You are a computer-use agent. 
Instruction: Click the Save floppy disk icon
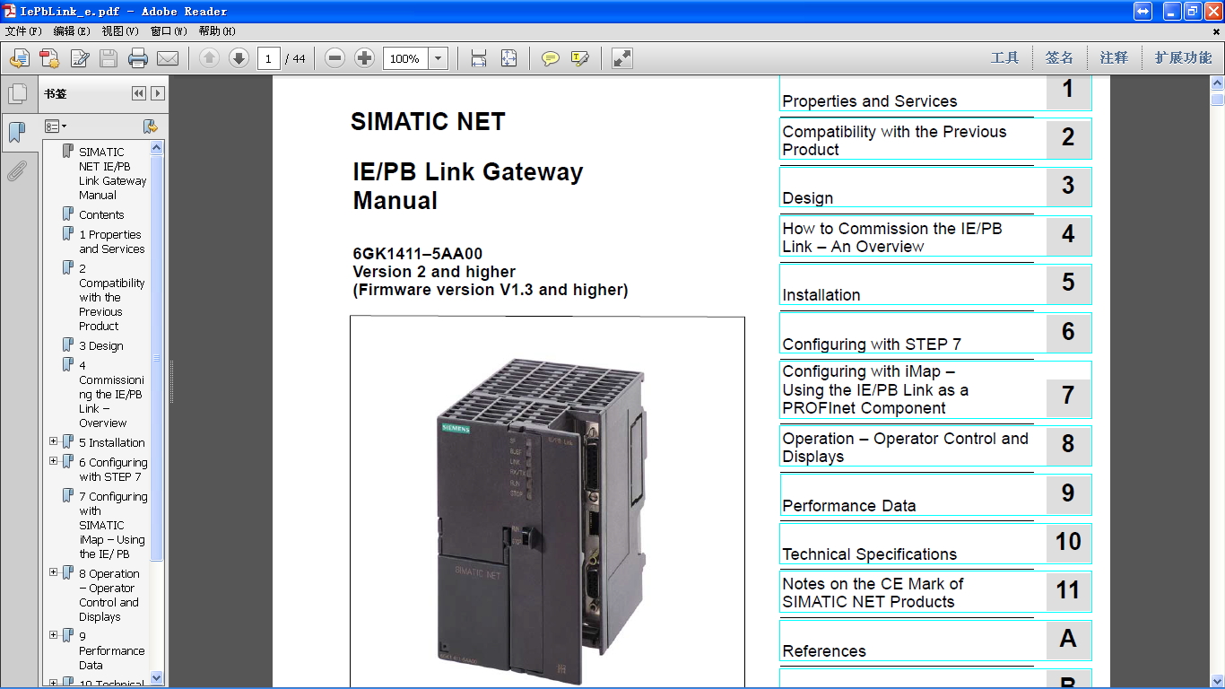(x=109, y=58)
